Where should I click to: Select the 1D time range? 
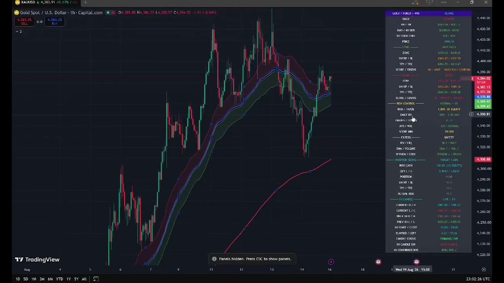click(18, 279)
